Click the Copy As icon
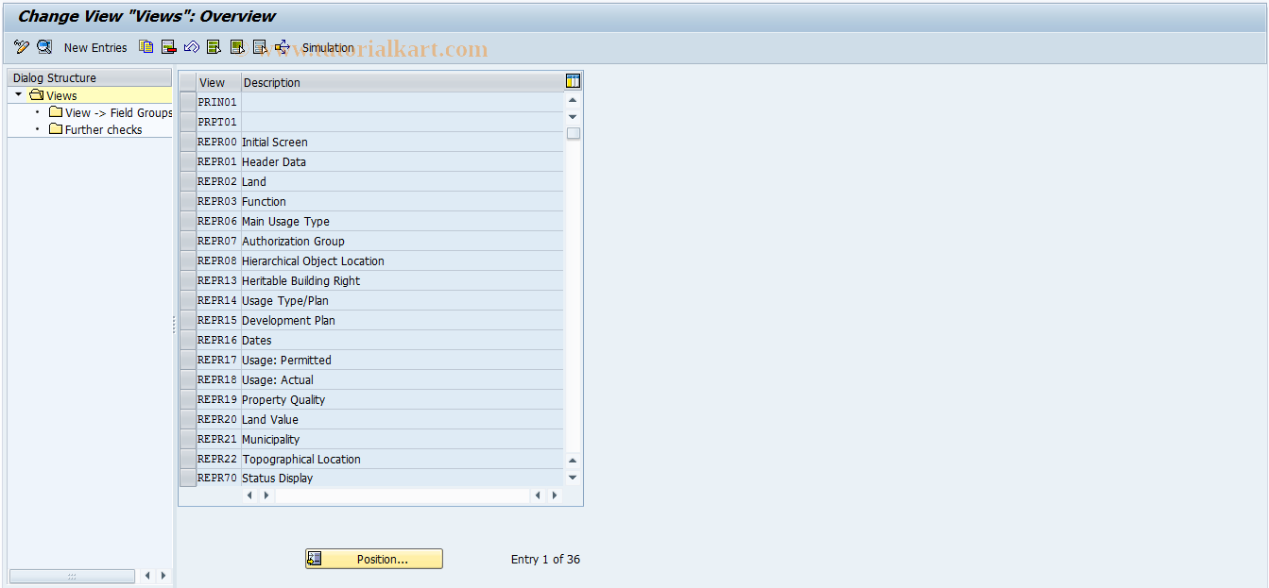The width and height of the screenshot is (1269, 588). (x=146, y=46)
